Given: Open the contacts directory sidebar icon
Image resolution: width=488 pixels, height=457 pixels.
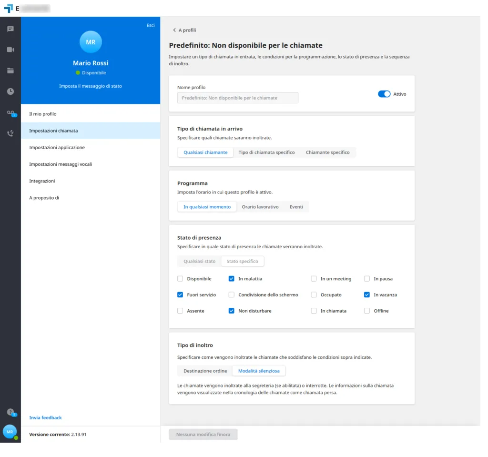Looking at the screenshot, I should click(10, 71).
